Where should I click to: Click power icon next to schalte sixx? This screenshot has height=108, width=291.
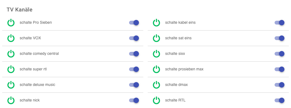[x=156, y=54]
